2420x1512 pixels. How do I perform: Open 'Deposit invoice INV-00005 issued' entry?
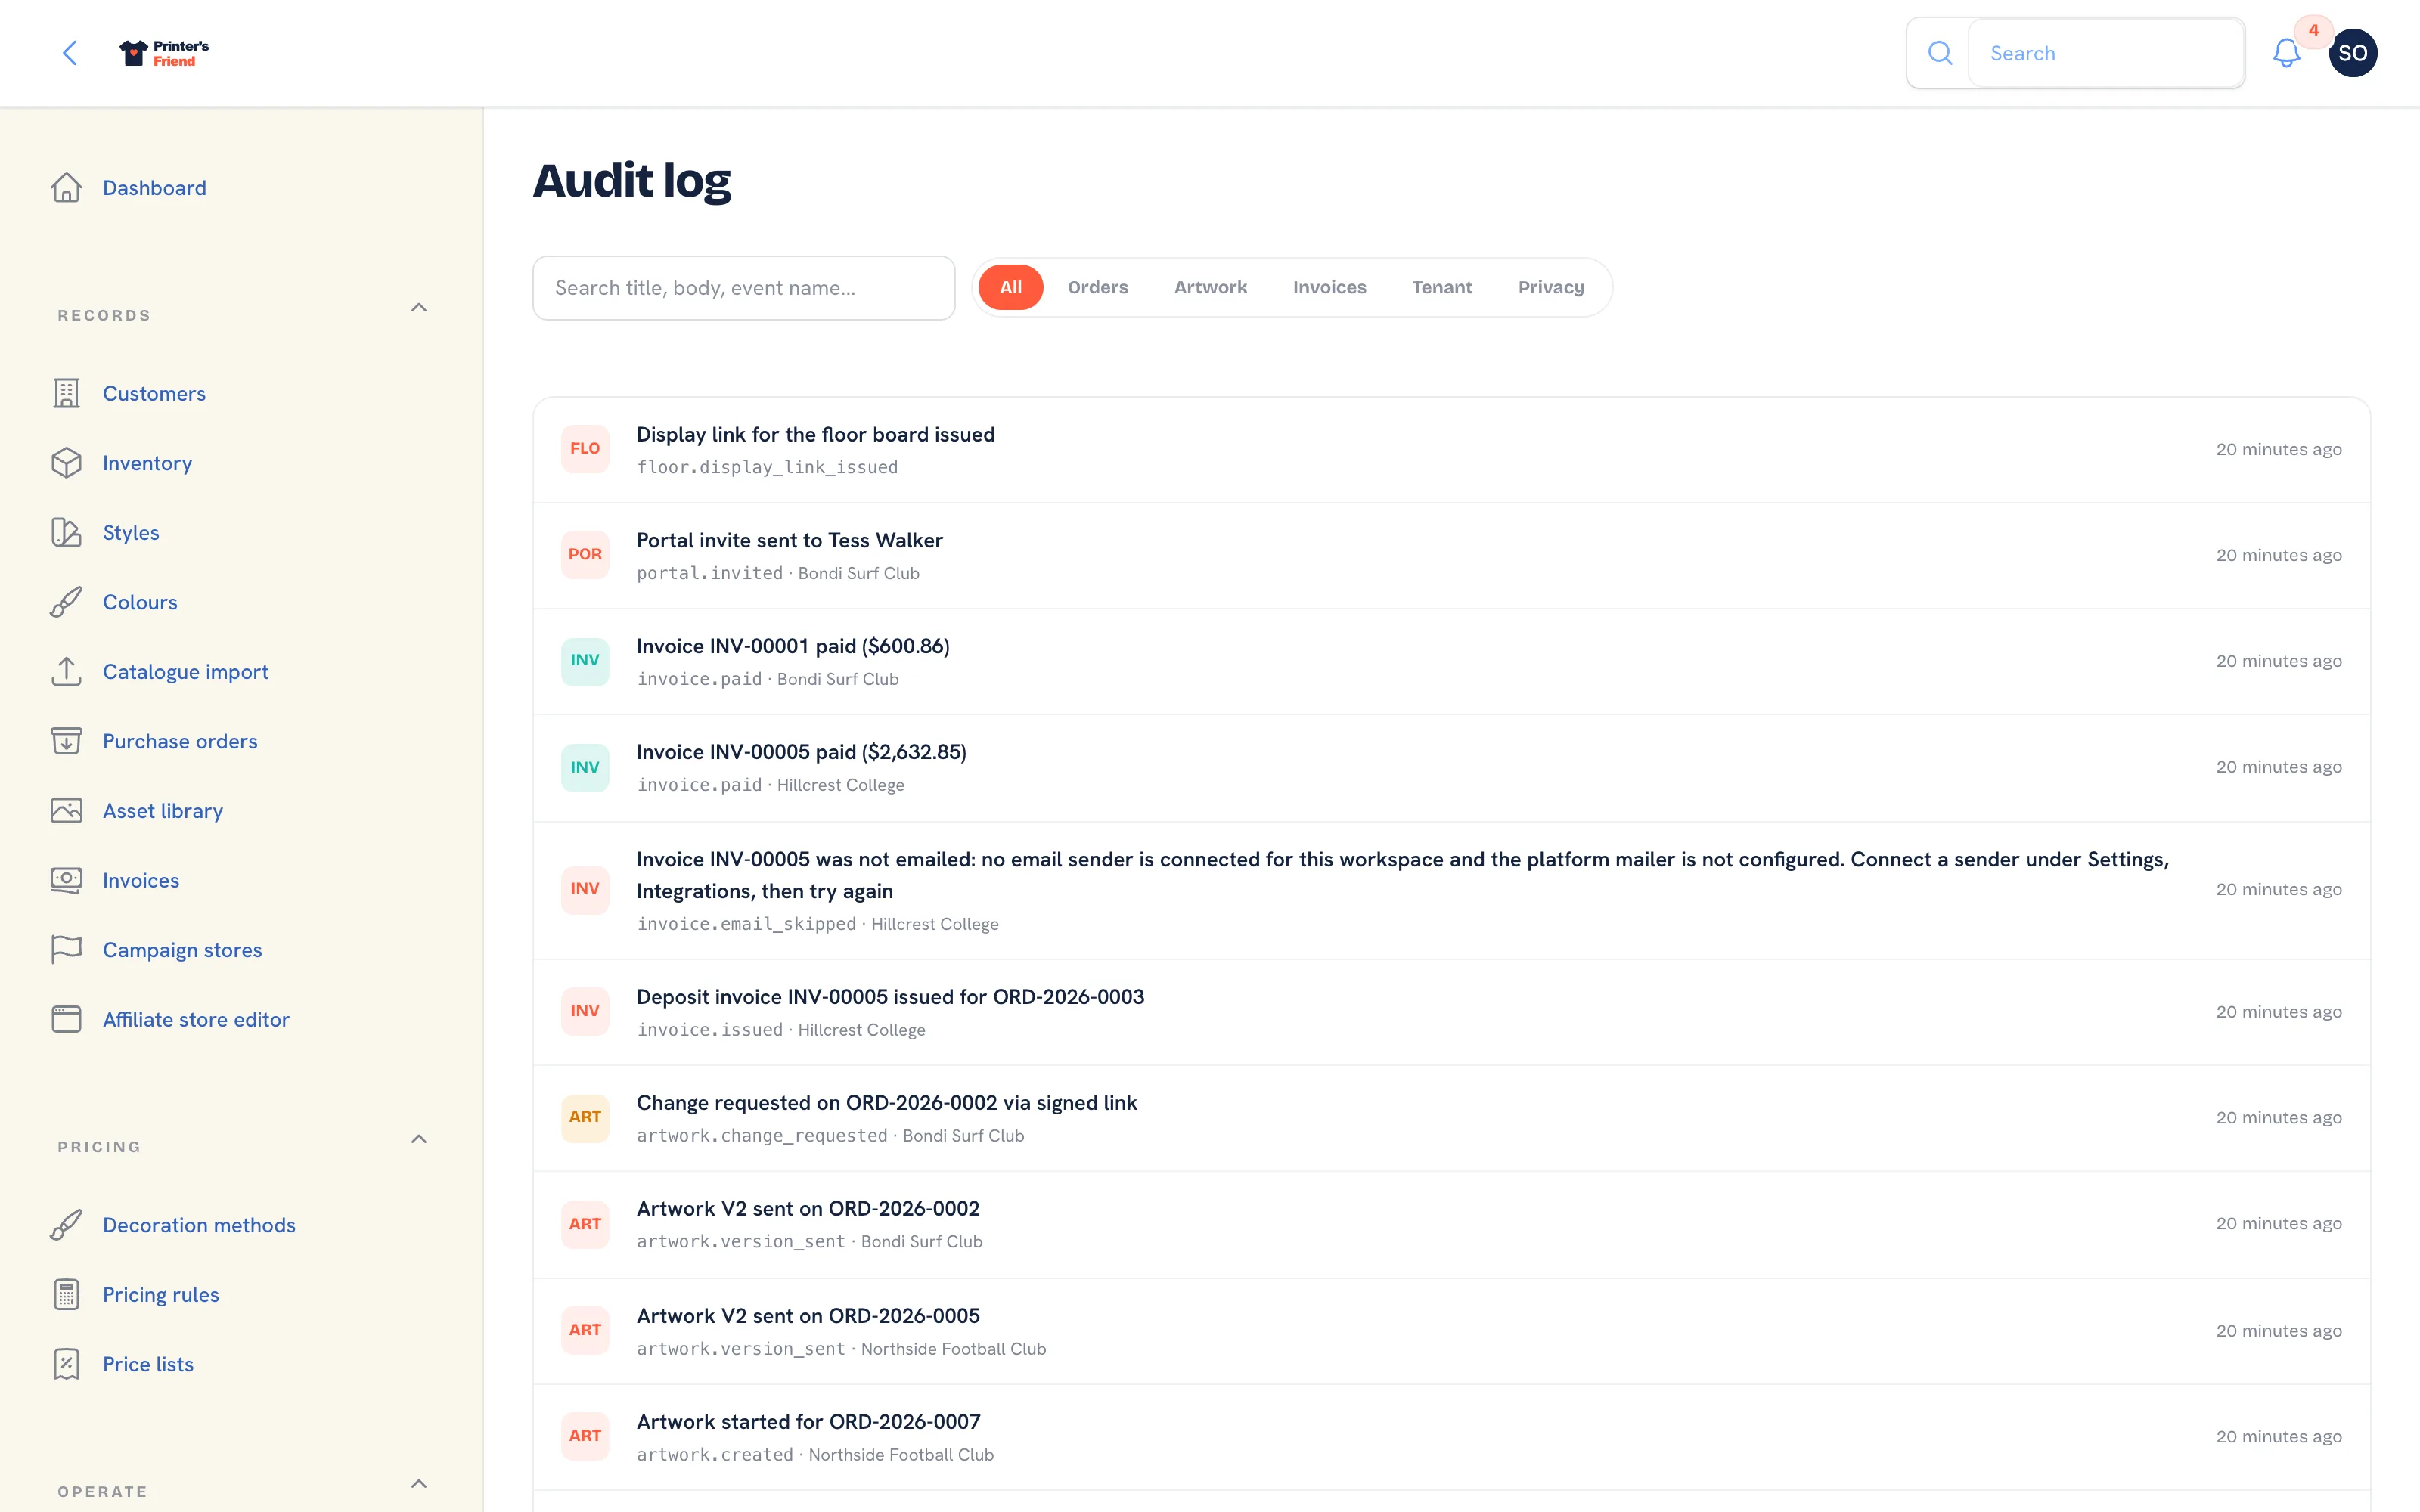click(1451, 1013)
